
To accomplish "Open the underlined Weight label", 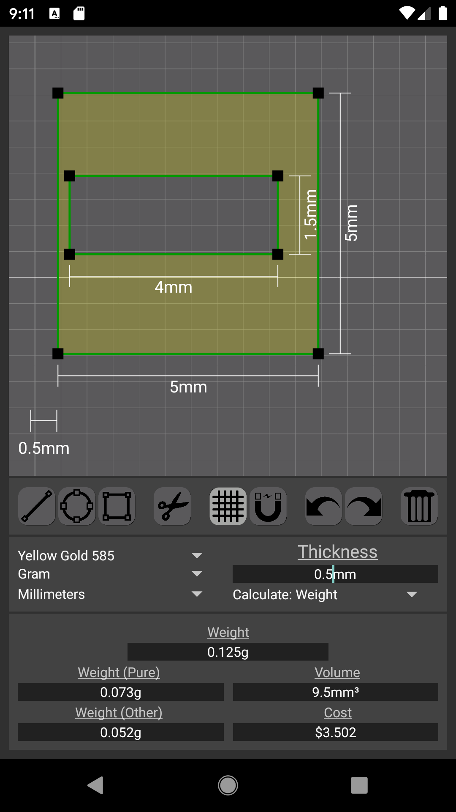I will point(228,632).
